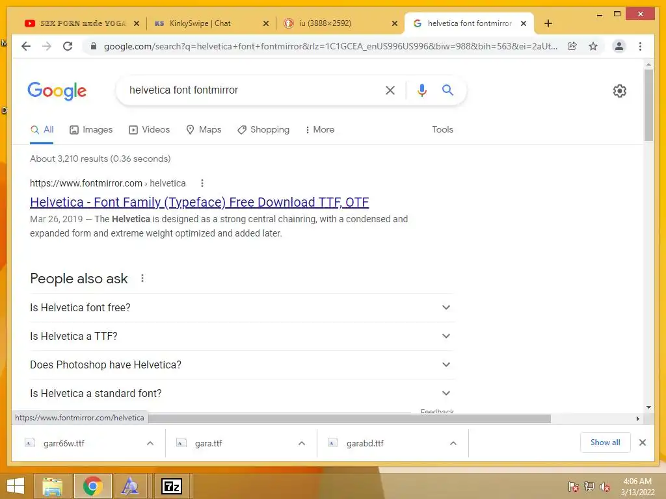This screenshot has height=499, width=666.
Task: Open options dots beside People also ask
Action: (142, 278)
